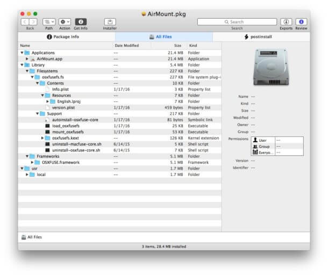Click the Exports toolbar icon
Viewport: 328px width, 276px height.
(286, 22)
